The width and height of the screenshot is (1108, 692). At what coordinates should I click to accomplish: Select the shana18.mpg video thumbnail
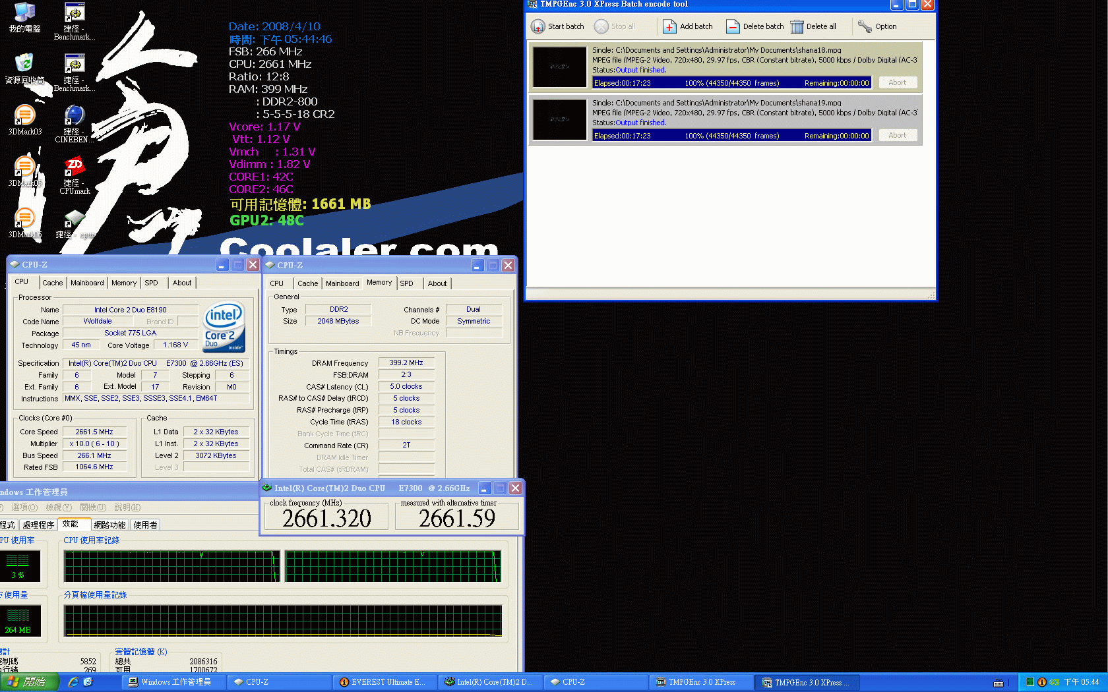[559, 67]
